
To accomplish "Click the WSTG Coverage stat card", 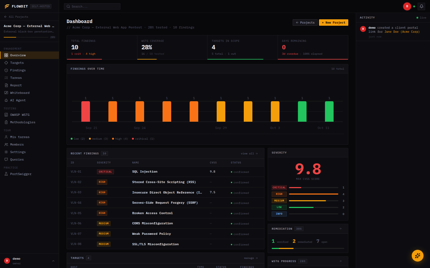I will coord(172,47).
